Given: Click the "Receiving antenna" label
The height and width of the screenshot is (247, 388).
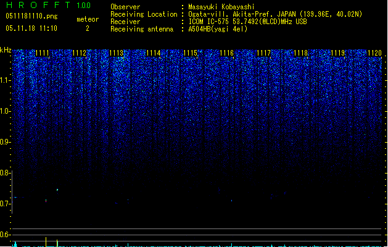Looking at the screenshot, I should tap(142, 29).
